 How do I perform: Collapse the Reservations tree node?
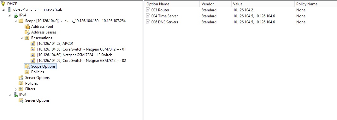(21, 38)
